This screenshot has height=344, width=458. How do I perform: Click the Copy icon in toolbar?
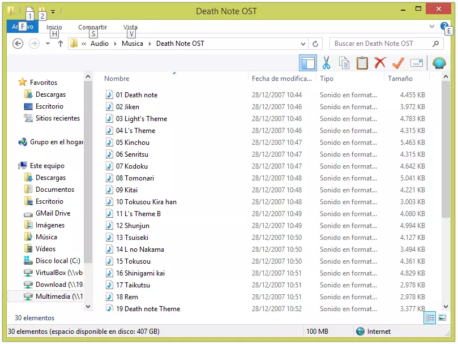344,63
